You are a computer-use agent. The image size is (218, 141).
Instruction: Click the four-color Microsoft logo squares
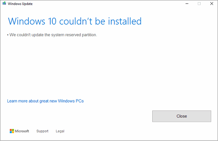12,131
